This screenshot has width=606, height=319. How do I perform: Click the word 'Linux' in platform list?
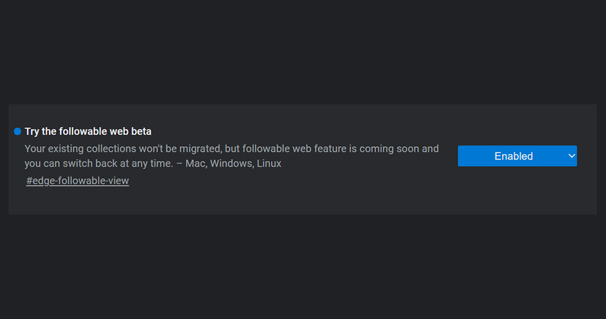pos(269,163)
